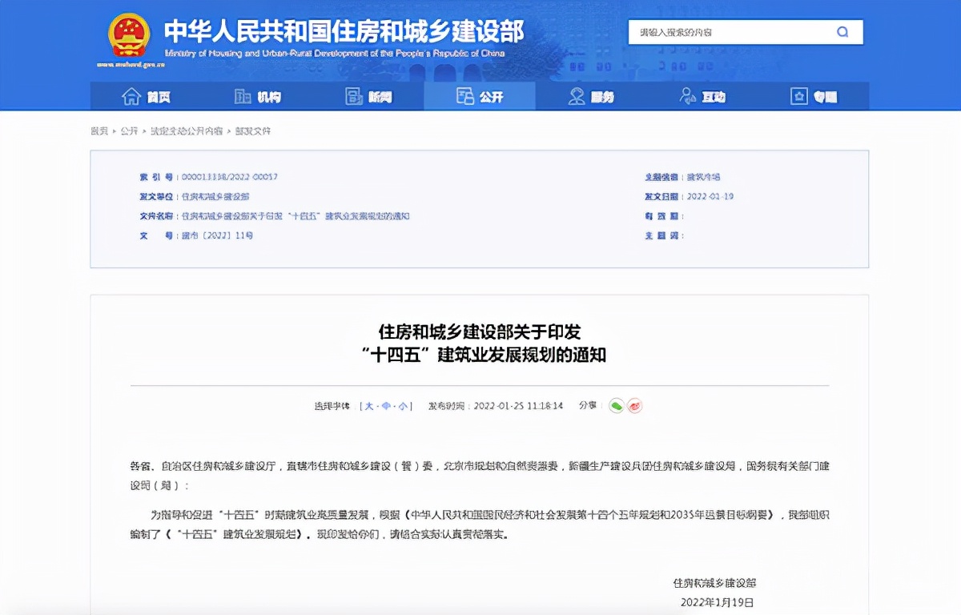
Task: Click the search magnifier icon
Action: point(842,32)
